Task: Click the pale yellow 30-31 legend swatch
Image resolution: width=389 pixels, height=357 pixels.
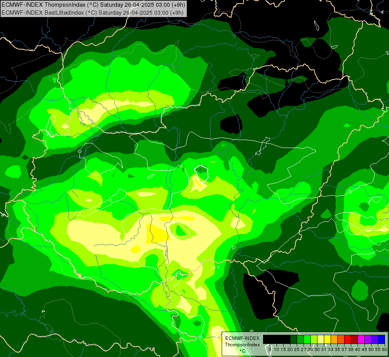Action: pos(321,340)
